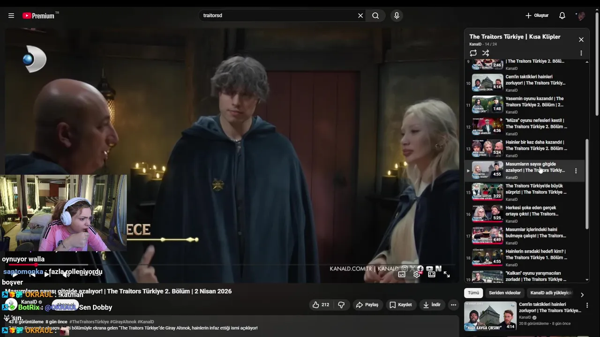Open playlist header three-dot menu
This screenshot has height=337, width=600.
click(x=581, y=53)
